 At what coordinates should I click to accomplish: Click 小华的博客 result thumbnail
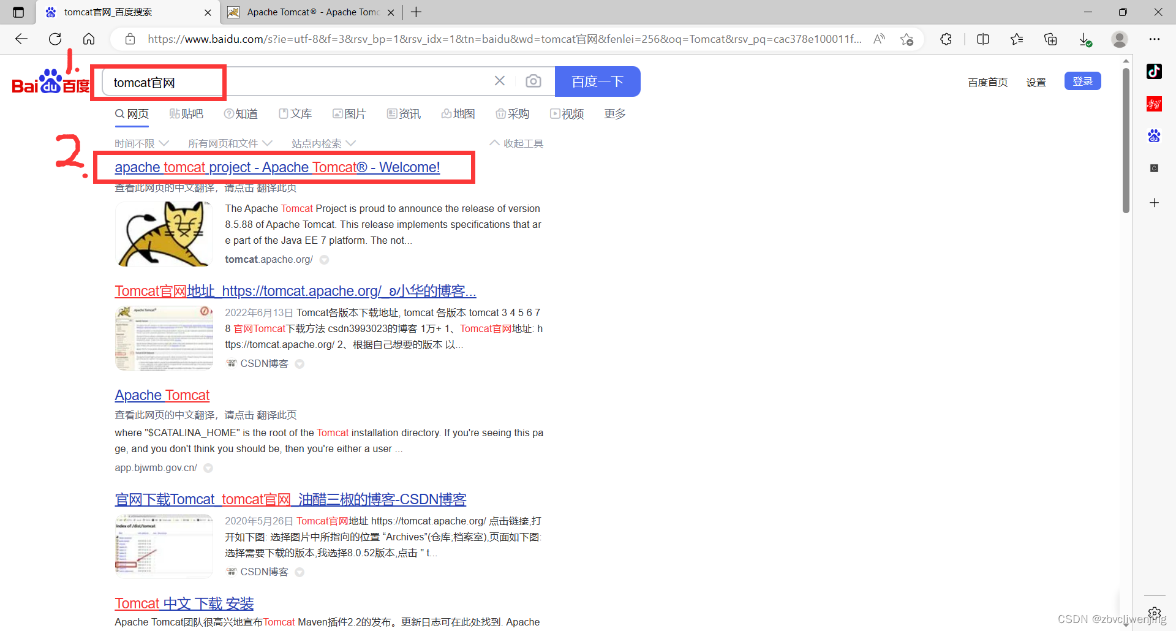pos(164,338)
